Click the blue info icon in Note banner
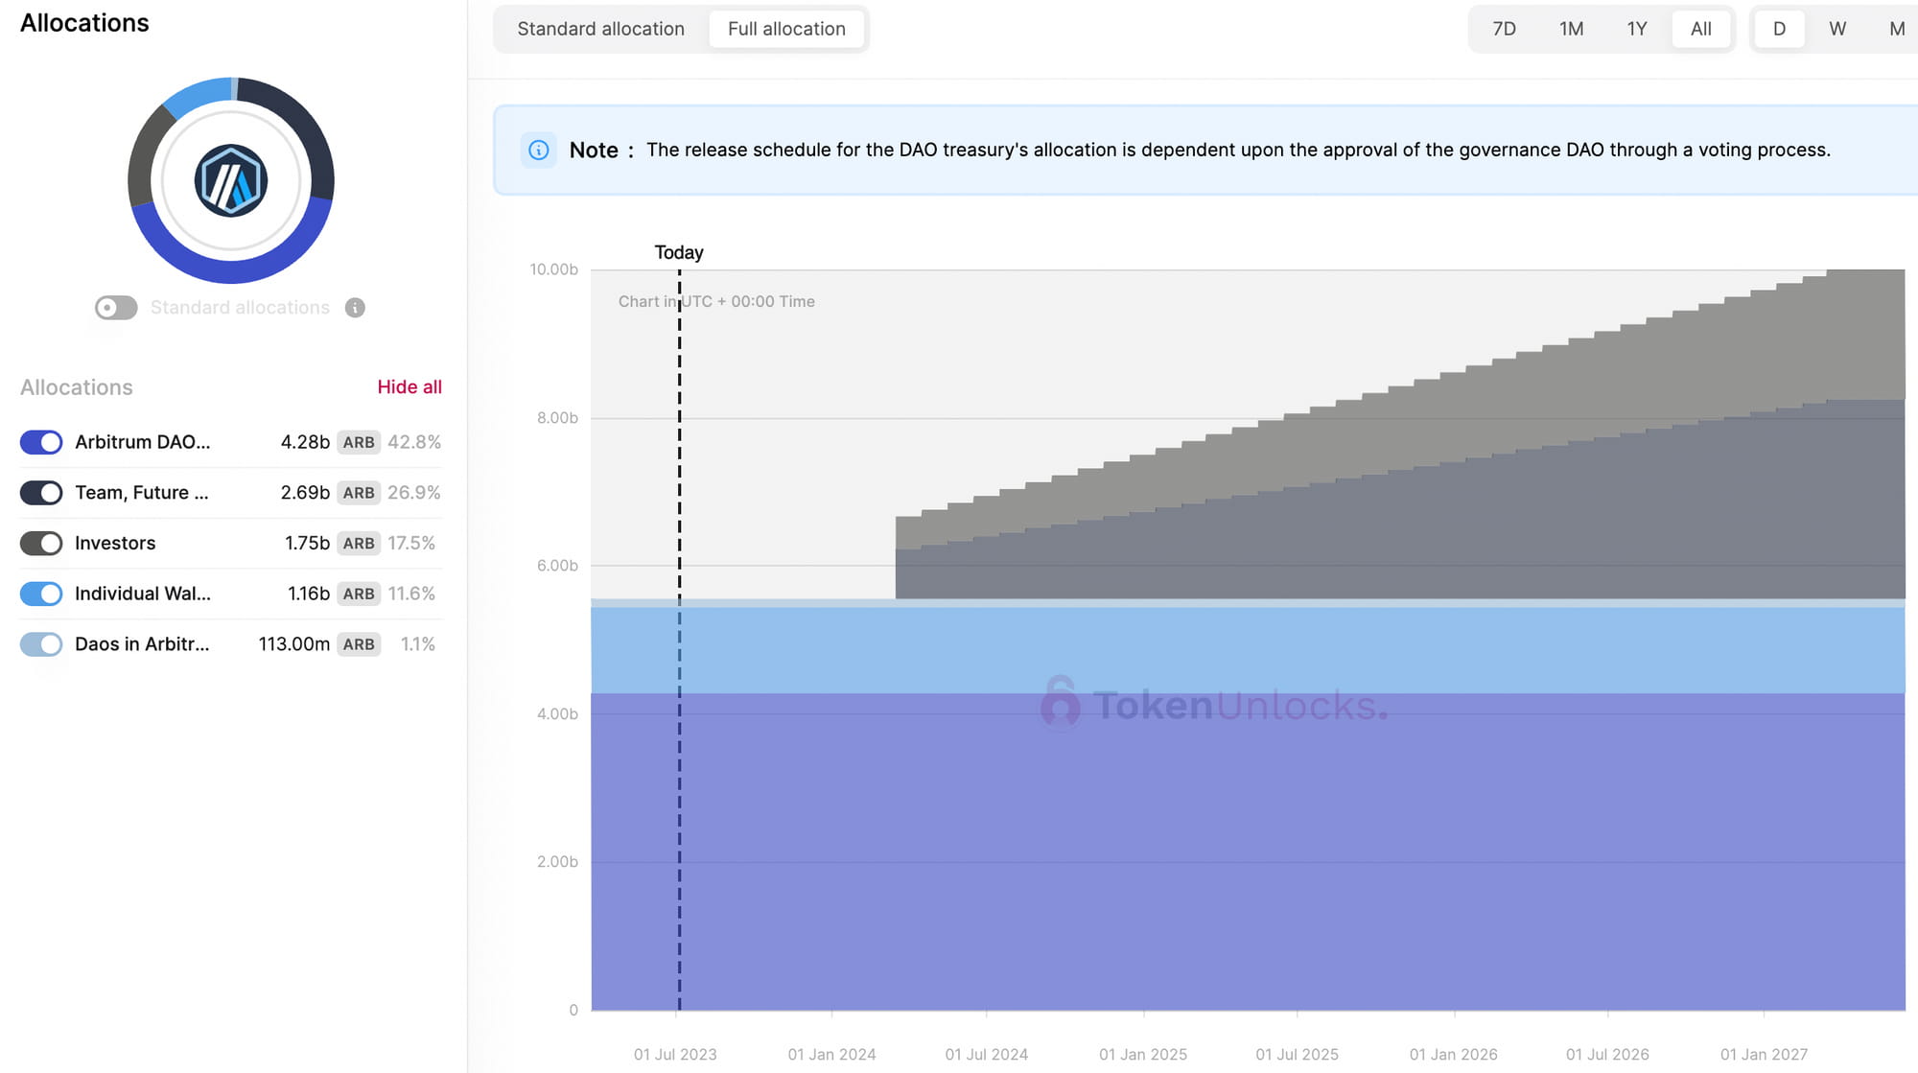The image size is (1918, 1073). point(539,150)
